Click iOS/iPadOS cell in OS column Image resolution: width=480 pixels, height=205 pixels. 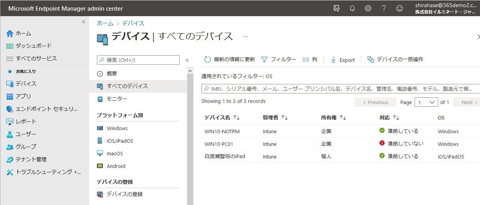(451, 157)
